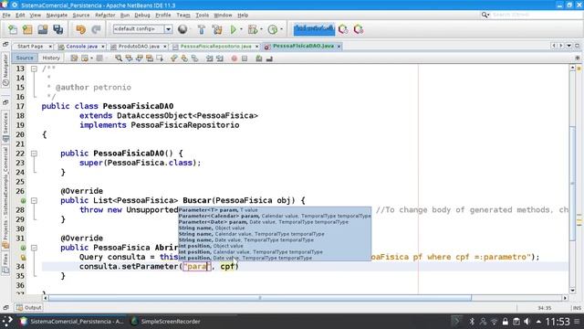The image size is (584, 329).
Task: Open the Profile Project dropdown arrow
Action: tap(281, 29)
